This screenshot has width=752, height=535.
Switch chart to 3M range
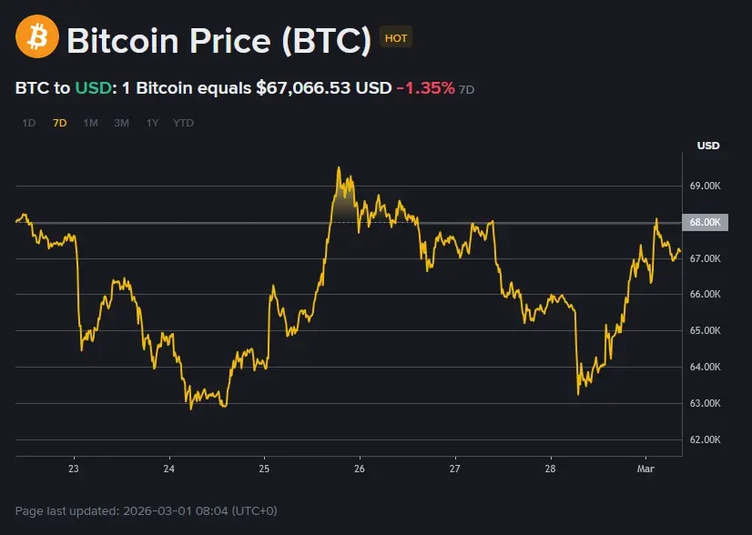pyautogui.click(x=121, y=123)
